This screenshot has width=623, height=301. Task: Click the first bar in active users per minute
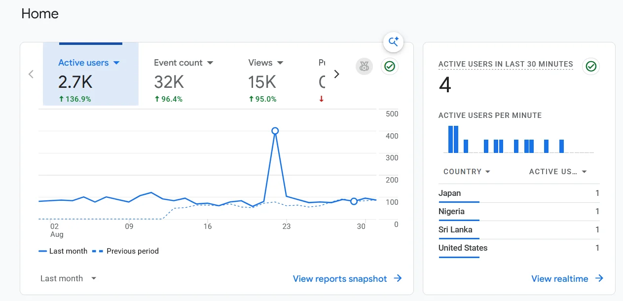coord(450,139)
